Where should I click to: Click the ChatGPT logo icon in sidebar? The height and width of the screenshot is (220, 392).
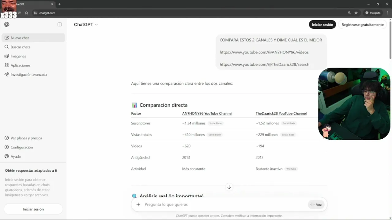click(x=7, y=24)
